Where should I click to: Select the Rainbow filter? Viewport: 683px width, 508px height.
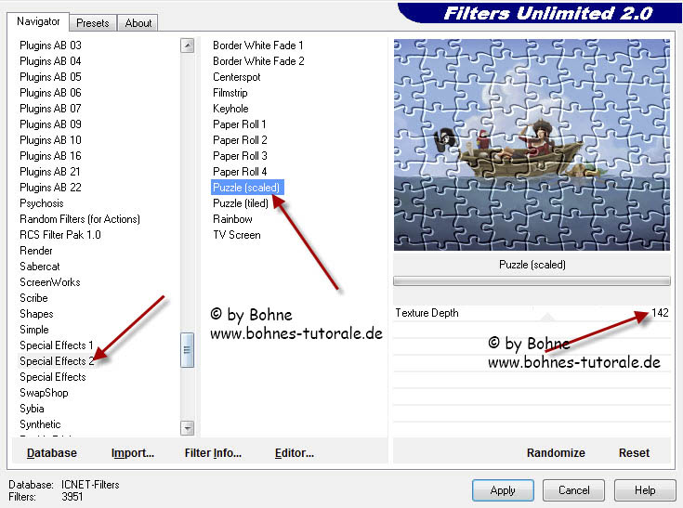(232, 219)
